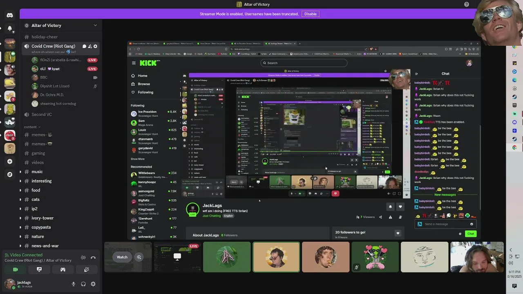
Task: Open Add a Server plus icon
Action: pyautogui.click(x=10, y=161)
